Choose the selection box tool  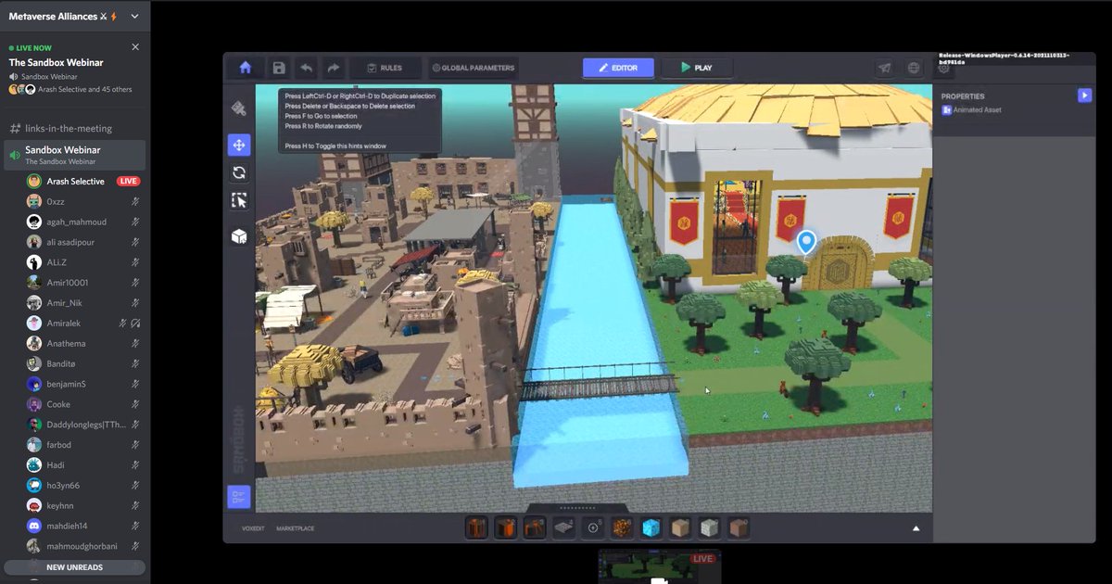(x=239, y=200)
